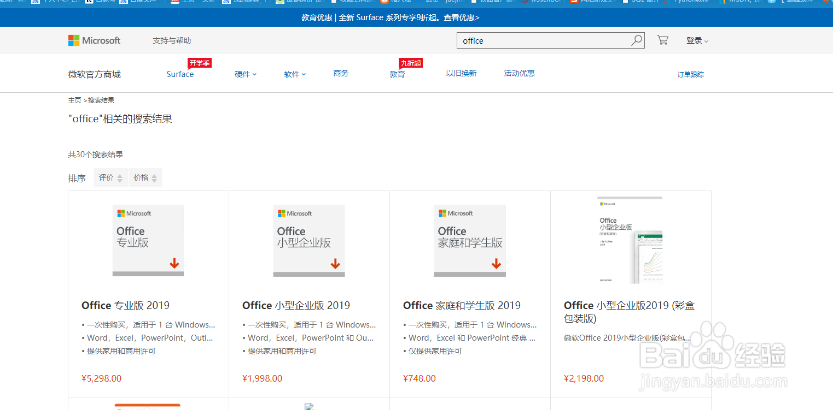Open the 教育 menu item
The image size is (833, 410).
click(397, 74)
